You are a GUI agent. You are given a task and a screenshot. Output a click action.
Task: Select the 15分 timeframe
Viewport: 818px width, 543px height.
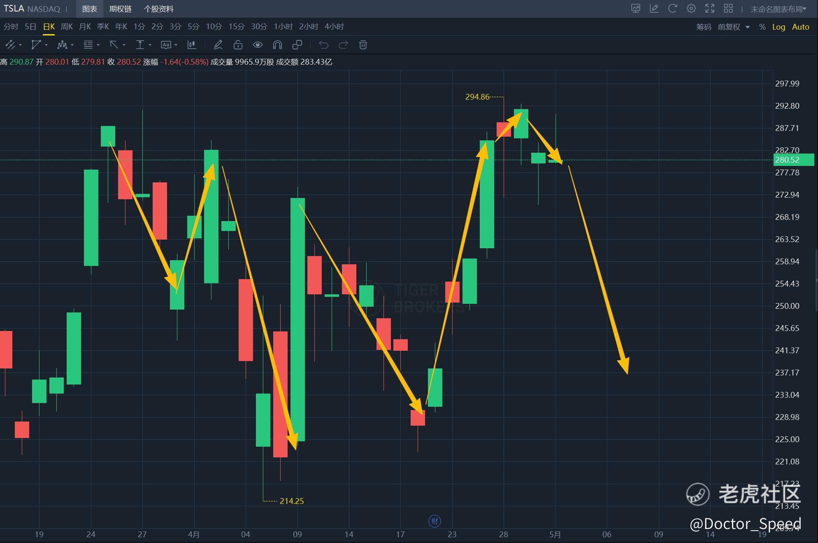(237, 27)
